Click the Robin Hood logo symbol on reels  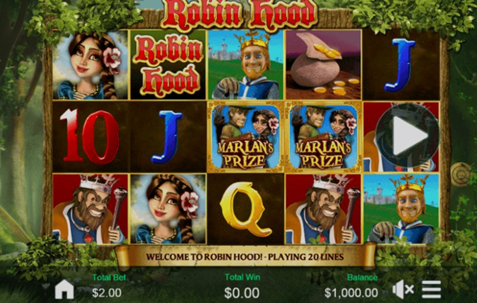tap(168, 65)
